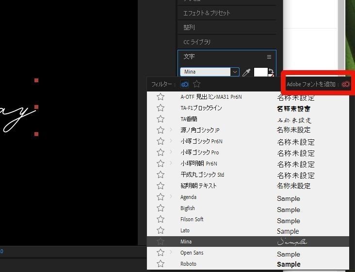Viewport: 355px width, 272px height.
Task: Star the 小塚ゴシック Pr6N font
Action: [x=161, y=141]
